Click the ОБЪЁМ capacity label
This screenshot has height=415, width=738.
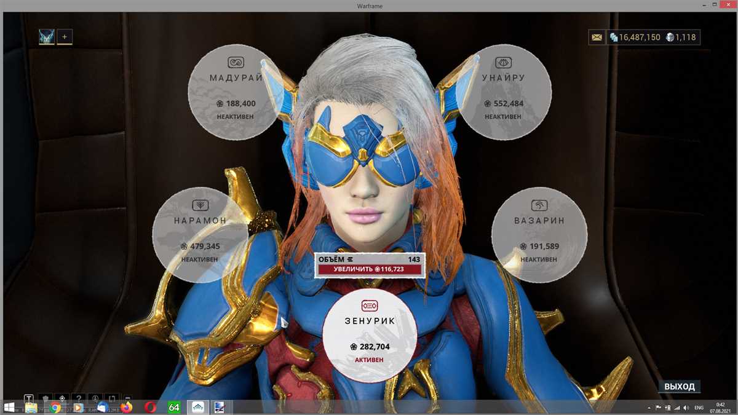[x=331, y=259]
